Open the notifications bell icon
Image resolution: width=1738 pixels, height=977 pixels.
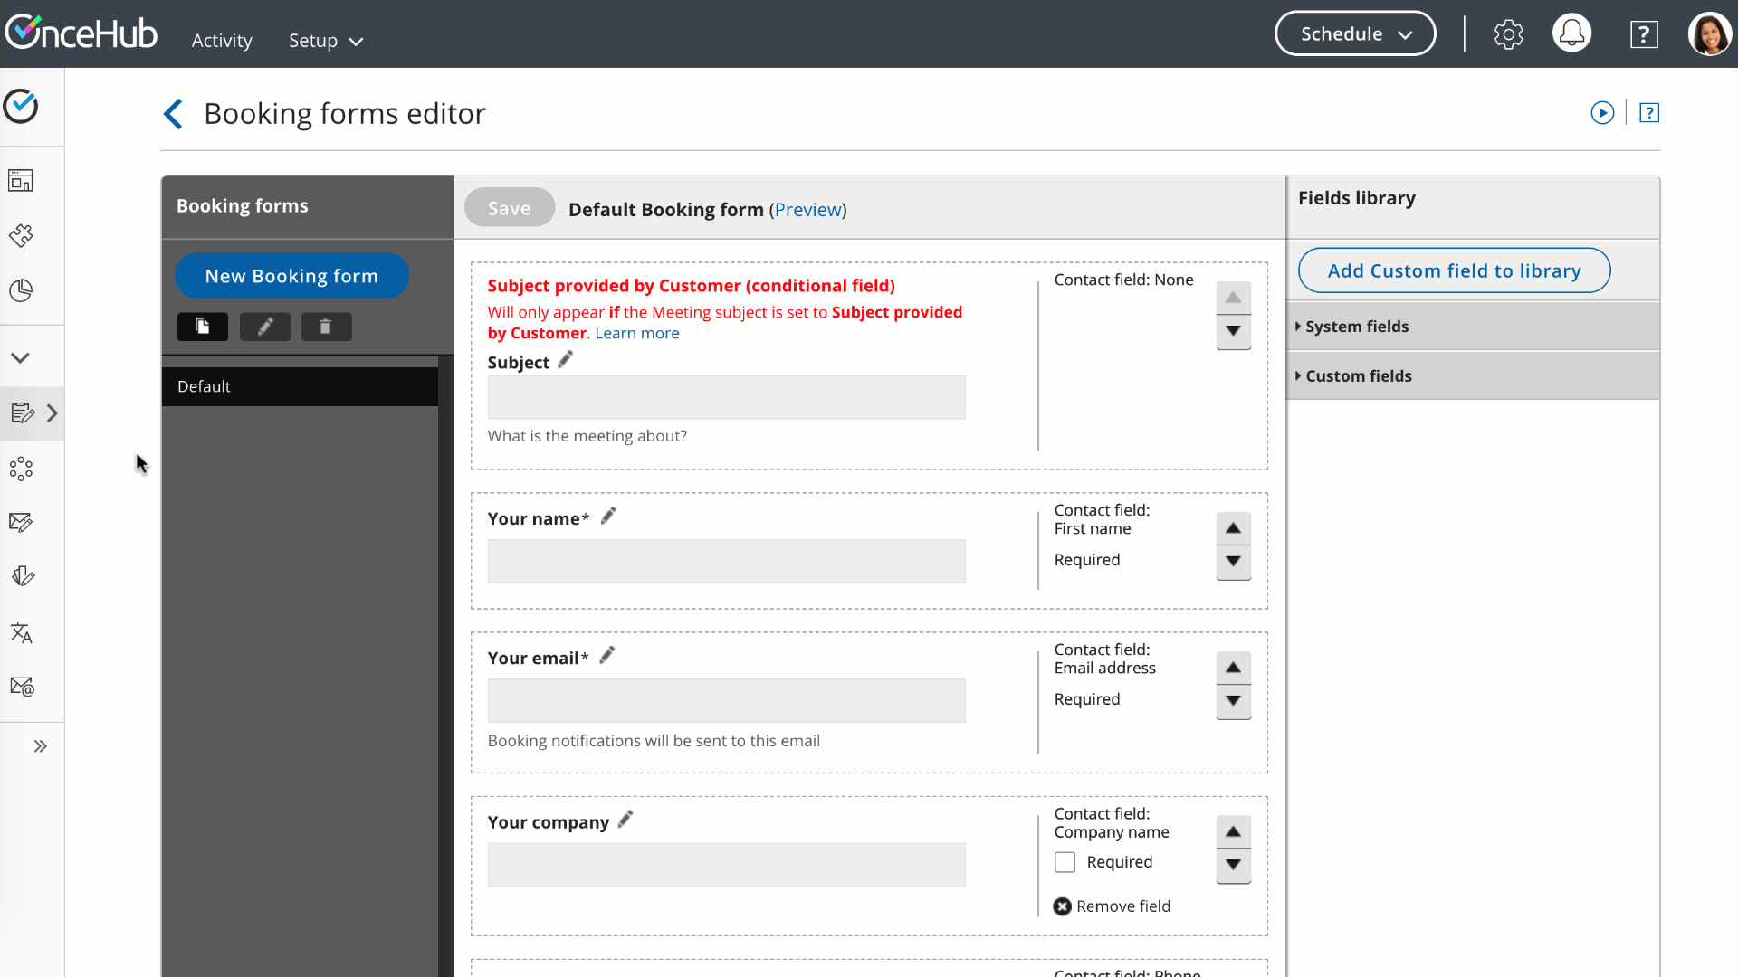(1571, 34)
